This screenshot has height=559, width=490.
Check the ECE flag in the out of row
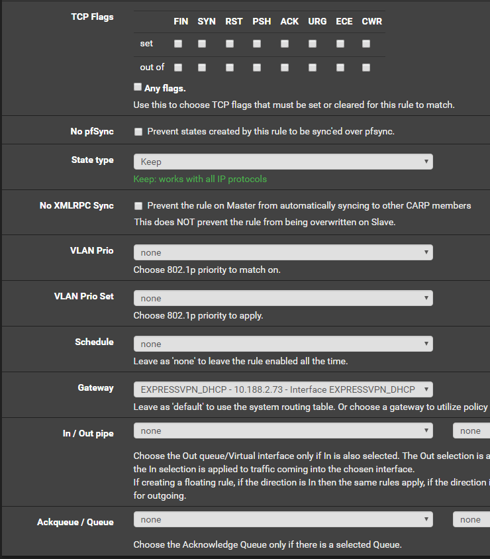340,68
